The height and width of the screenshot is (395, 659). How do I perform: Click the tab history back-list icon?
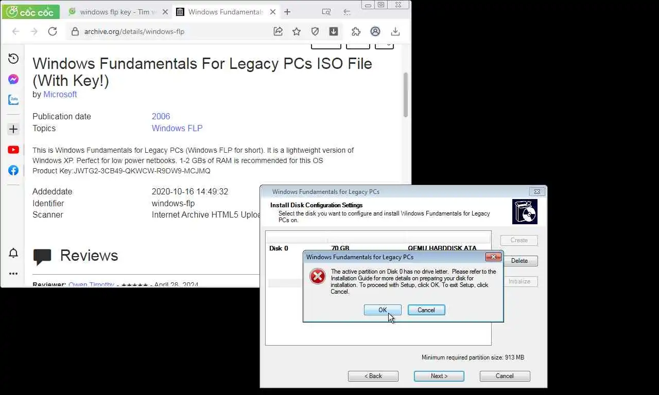tap(347, 12)
